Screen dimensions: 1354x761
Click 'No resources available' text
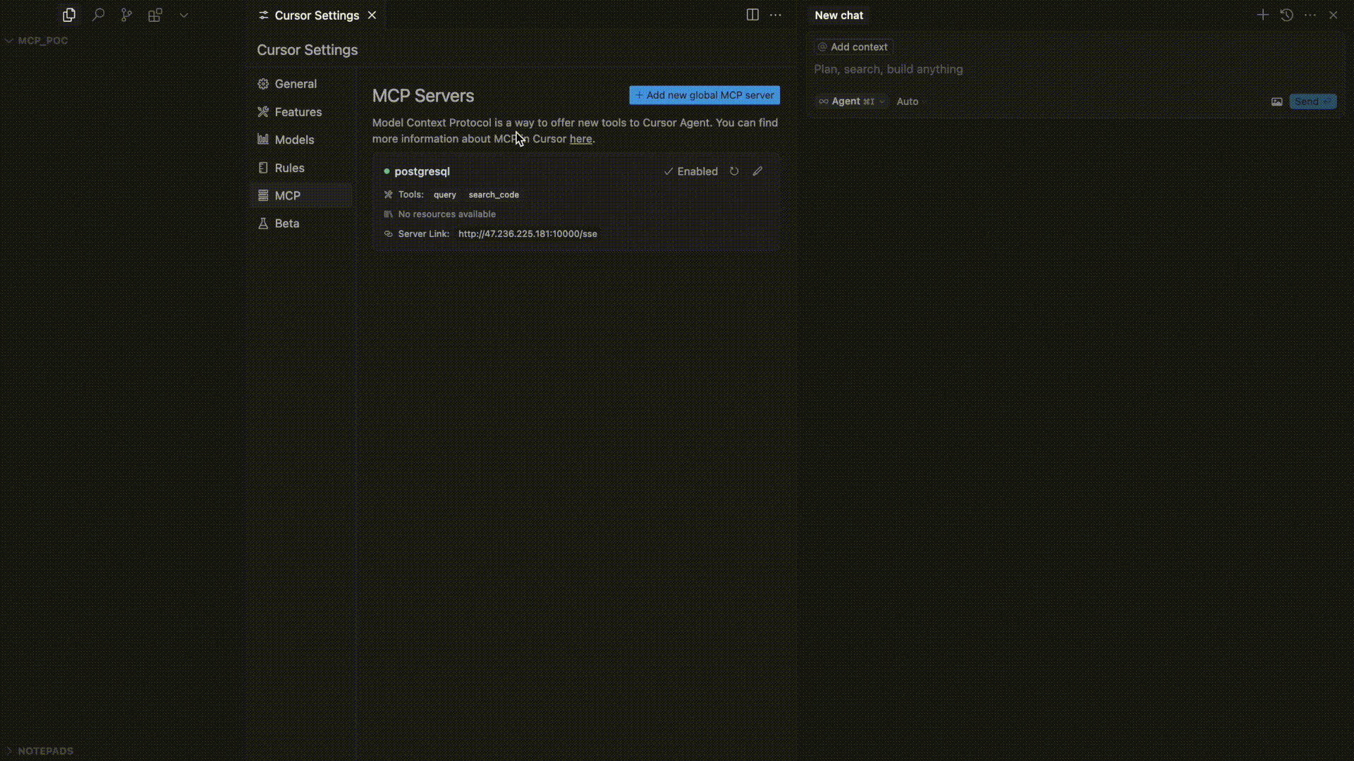coord(447,214)
